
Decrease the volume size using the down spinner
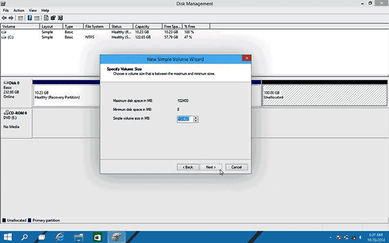196,121
